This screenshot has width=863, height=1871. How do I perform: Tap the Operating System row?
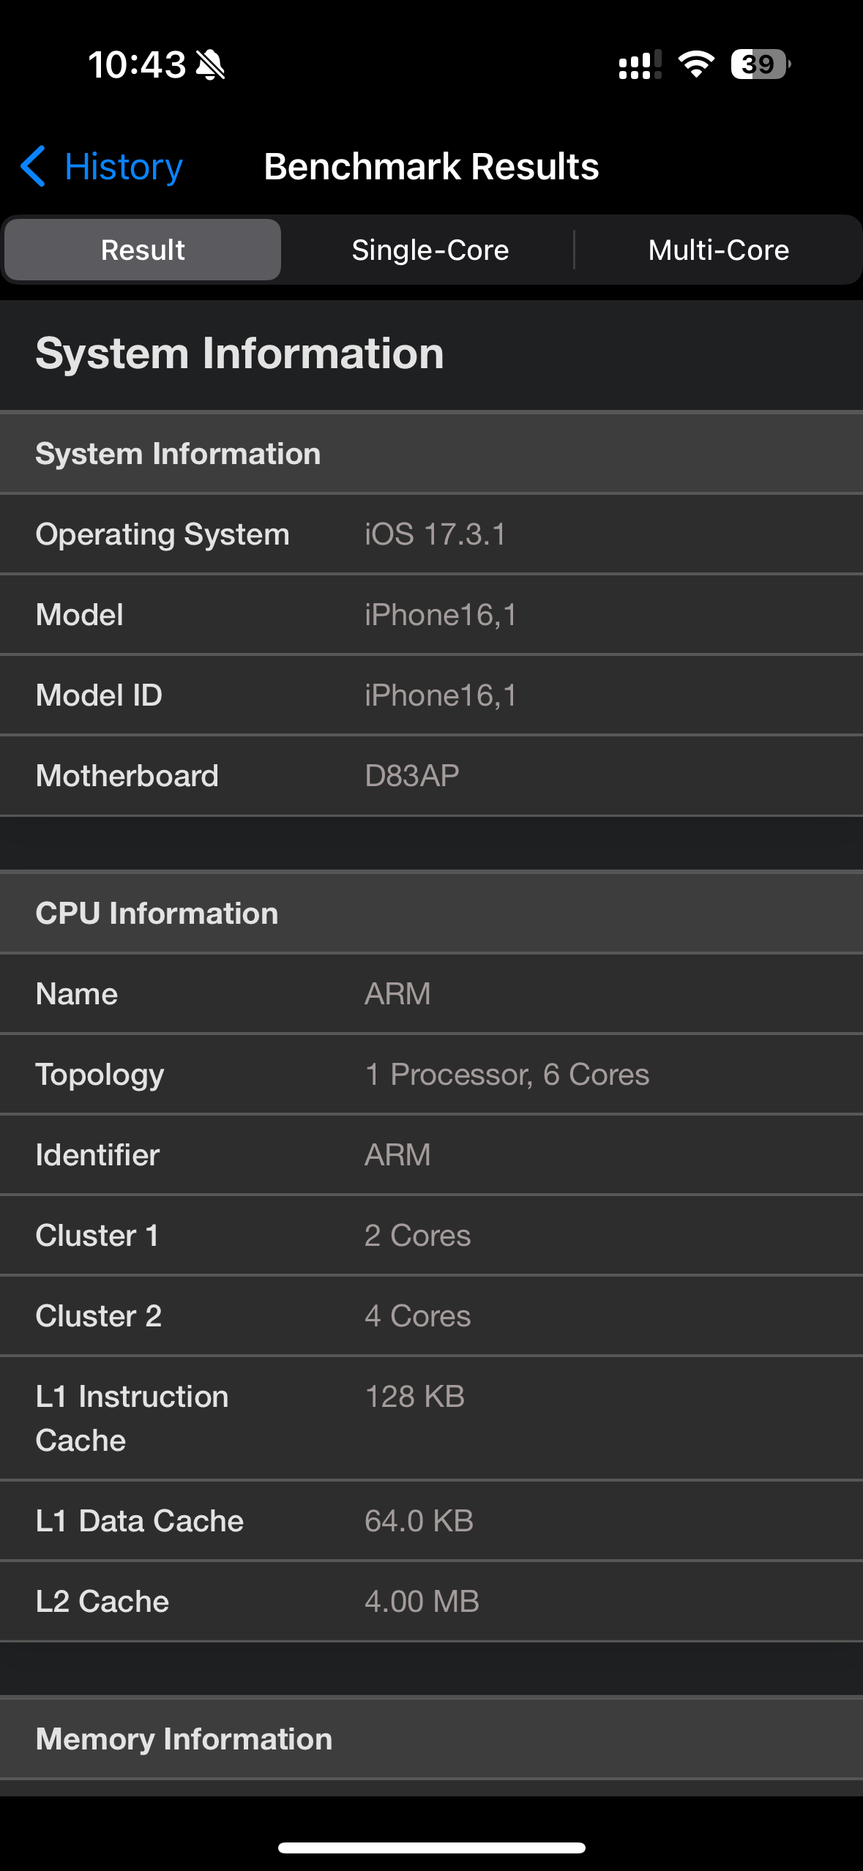431,534
